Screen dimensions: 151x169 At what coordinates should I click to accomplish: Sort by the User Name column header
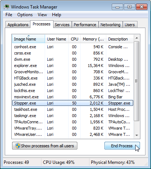[x=56, y=39]
